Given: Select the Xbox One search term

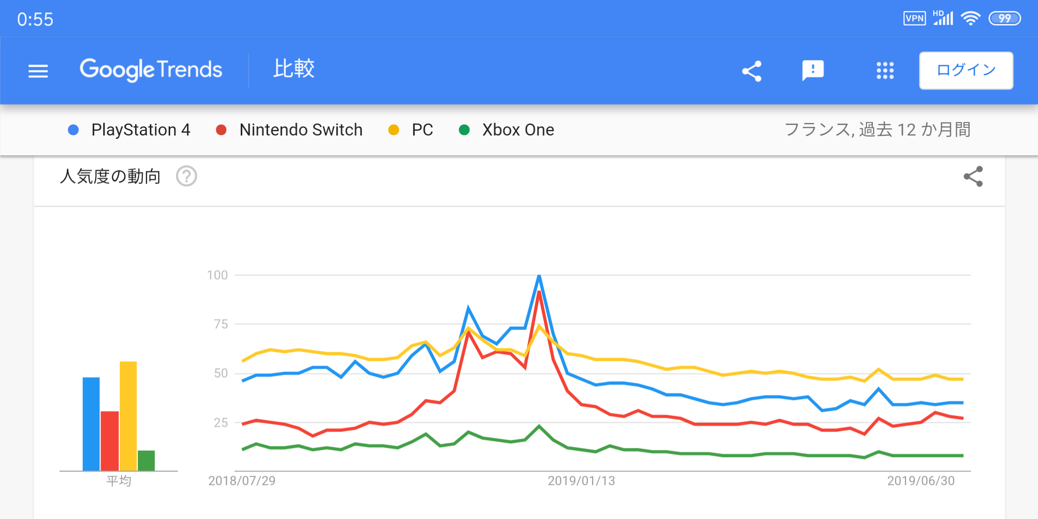Looking at the screenshot, I should pos(518,130).
